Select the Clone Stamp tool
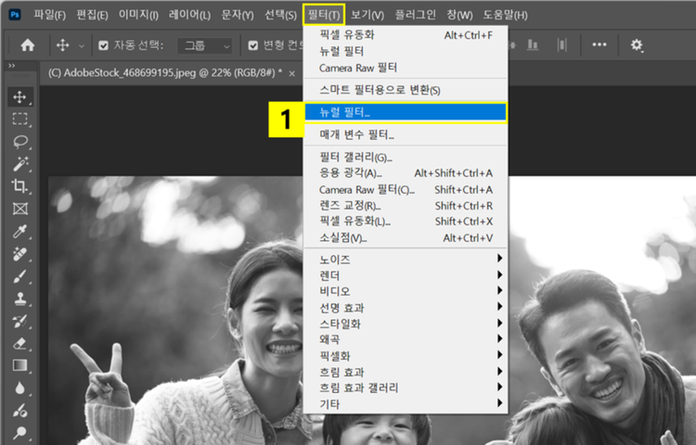 click(20, 299)
